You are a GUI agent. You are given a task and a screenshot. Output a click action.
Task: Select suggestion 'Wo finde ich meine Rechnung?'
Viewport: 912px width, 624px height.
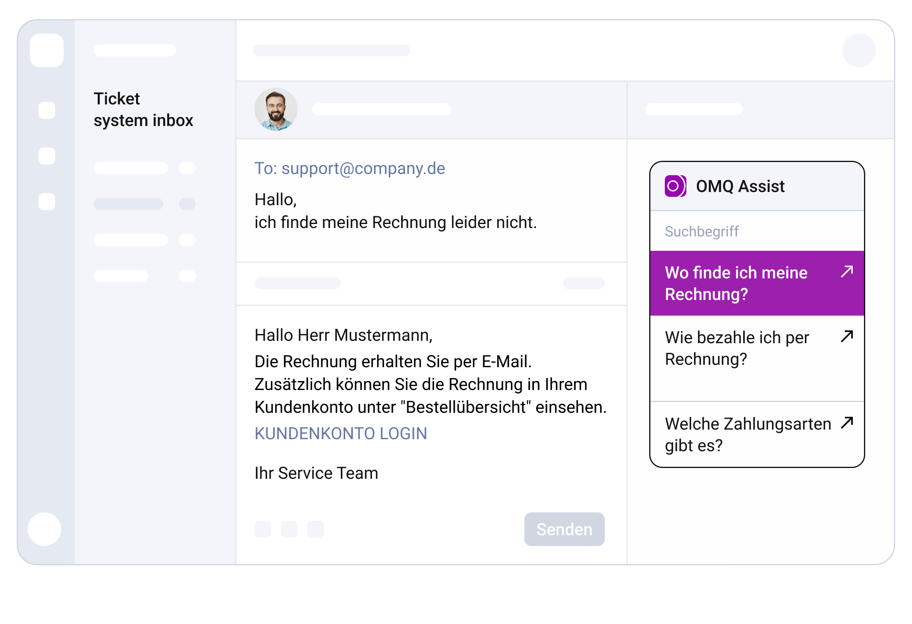coord(757,283)
